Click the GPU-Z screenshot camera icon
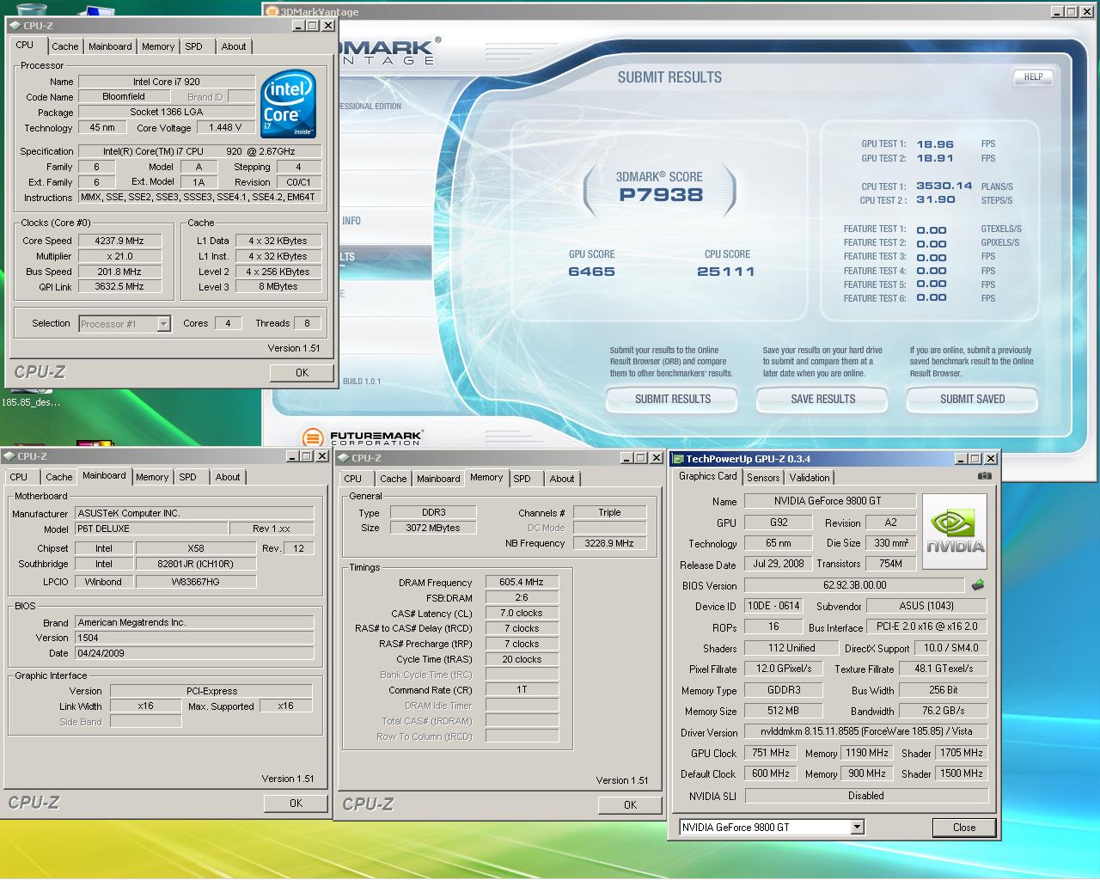The image size is (1100, 880). click(x=984, y=476)
